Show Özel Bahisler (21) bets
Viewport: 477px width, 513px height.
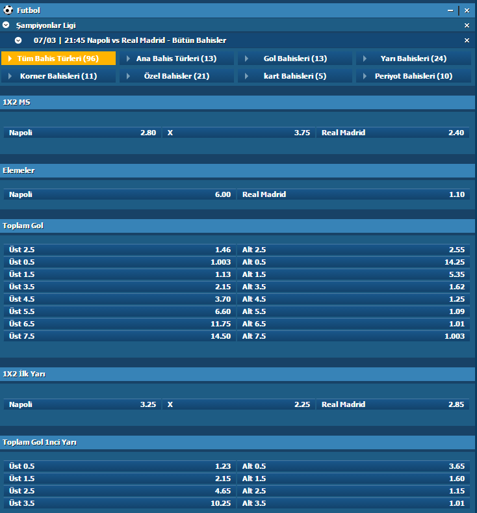(x=177, y=76)
